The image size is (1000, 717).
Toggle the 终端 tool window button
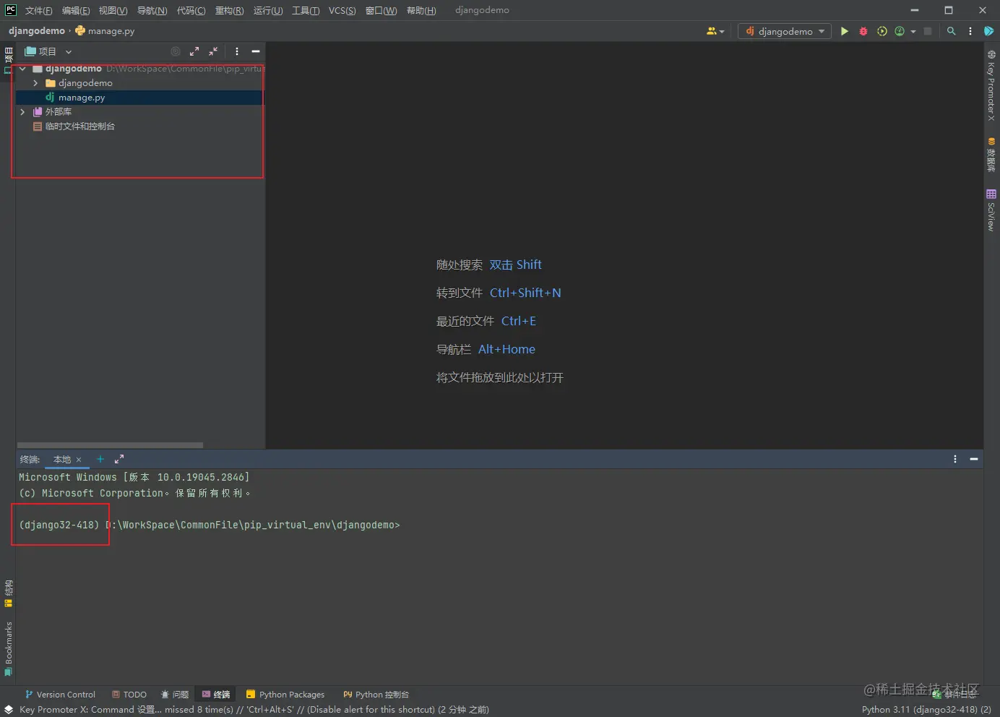pos(216,695)
